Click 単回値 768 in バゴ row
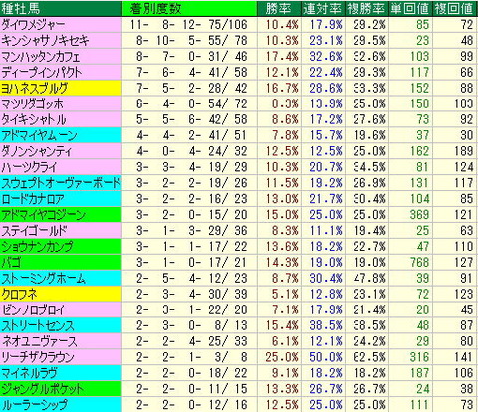 [x=419, y=263]
